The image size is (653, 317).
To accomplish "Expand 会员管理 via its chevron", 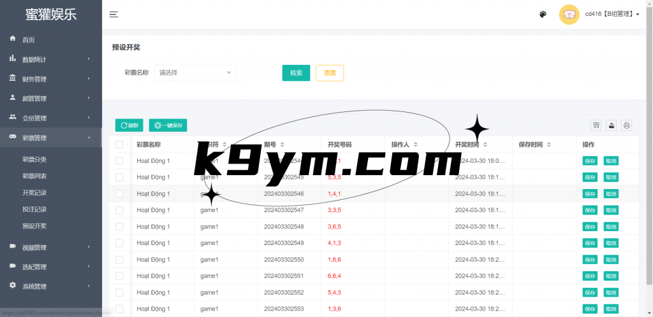I will pyautogui.click(x=89, y=118).
